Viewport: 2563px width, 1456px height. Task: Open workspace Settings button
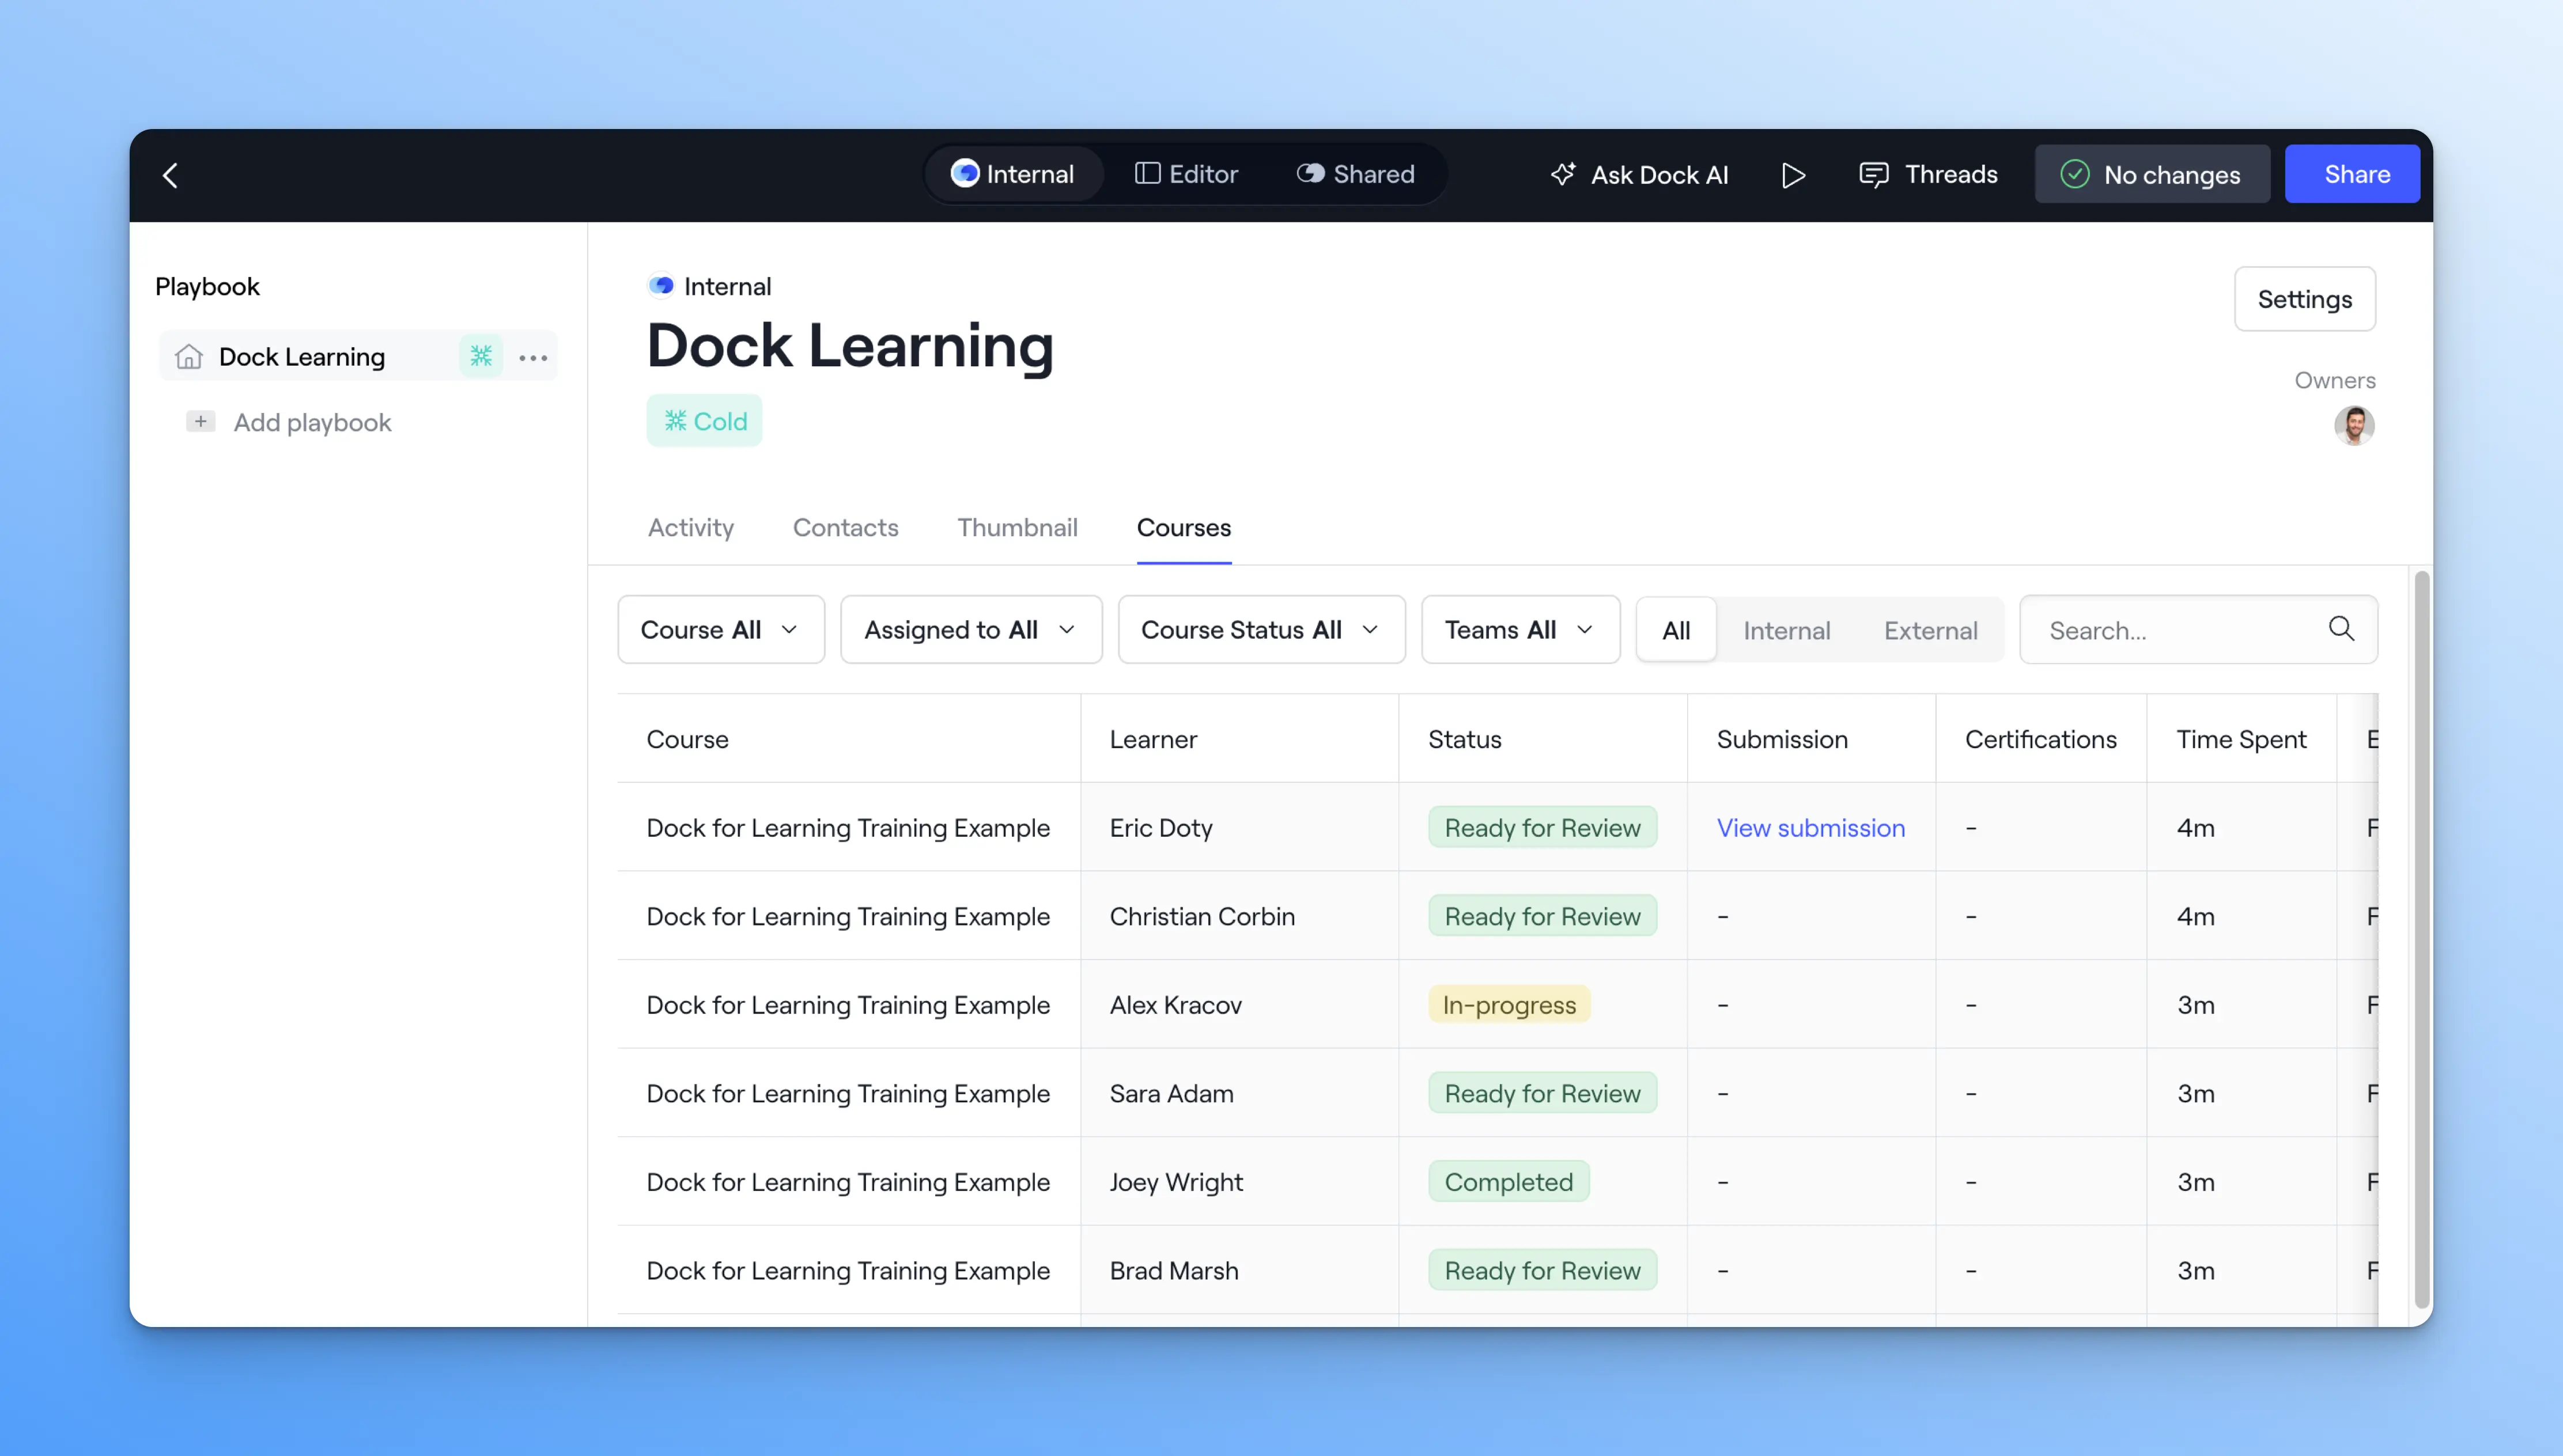pos(2304,299)
